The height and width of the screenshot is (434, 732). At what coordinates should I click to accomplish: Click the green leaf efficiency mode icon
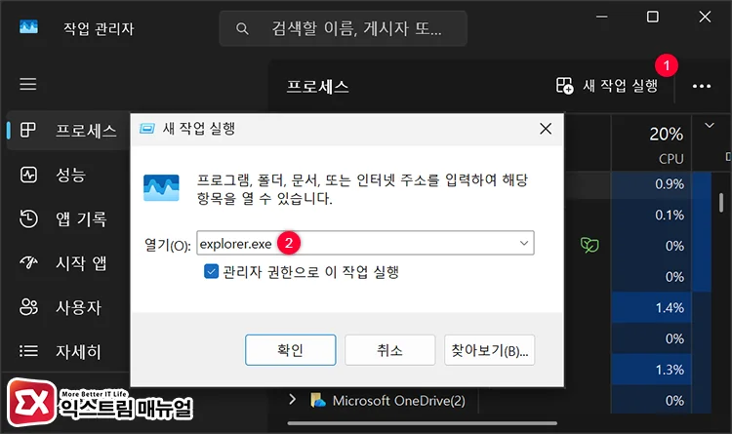tap(590, 245)
